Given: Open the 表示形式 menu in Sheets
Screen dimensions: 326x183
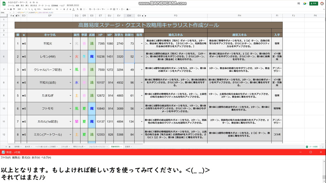Looking at the screenshot, I should pyautogui.click(x=34, y=5).
